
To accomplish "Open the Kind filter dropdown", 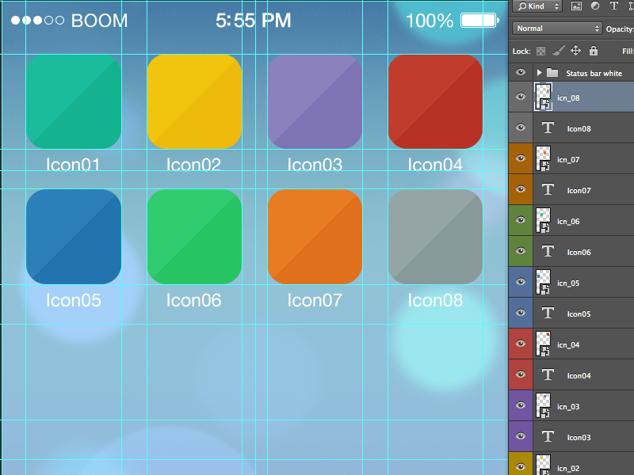I will [x=556, y=6].
